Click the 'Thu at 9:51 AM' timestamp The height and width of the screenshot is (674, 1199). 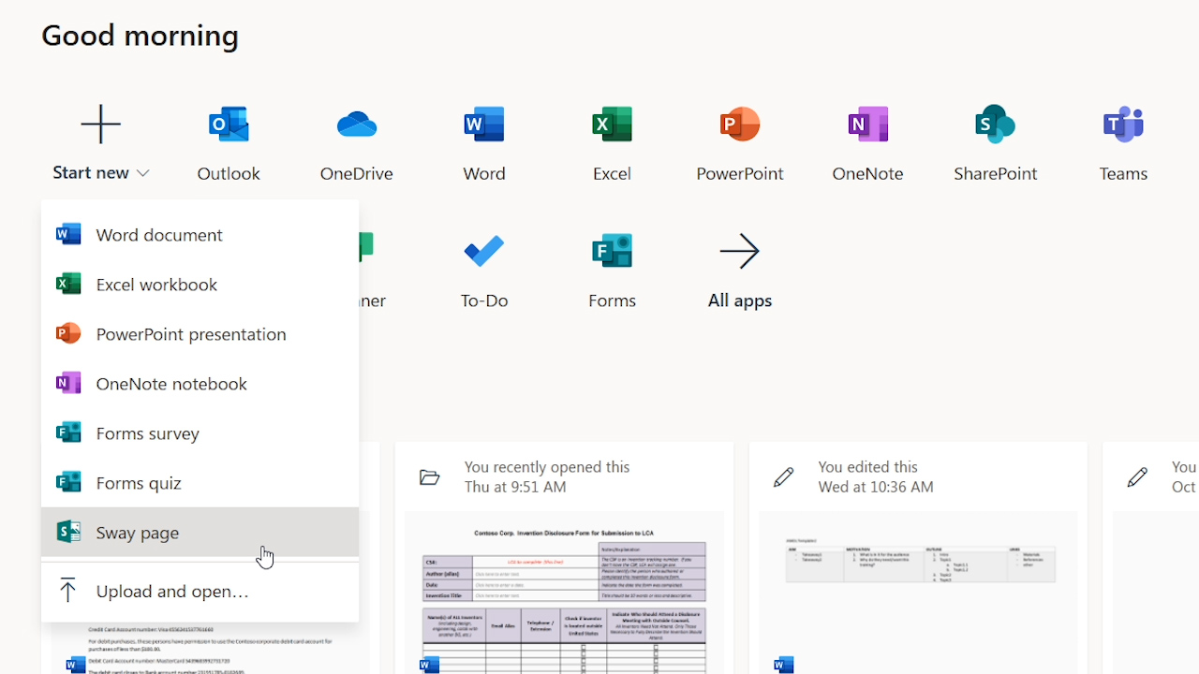pos(515,487)
